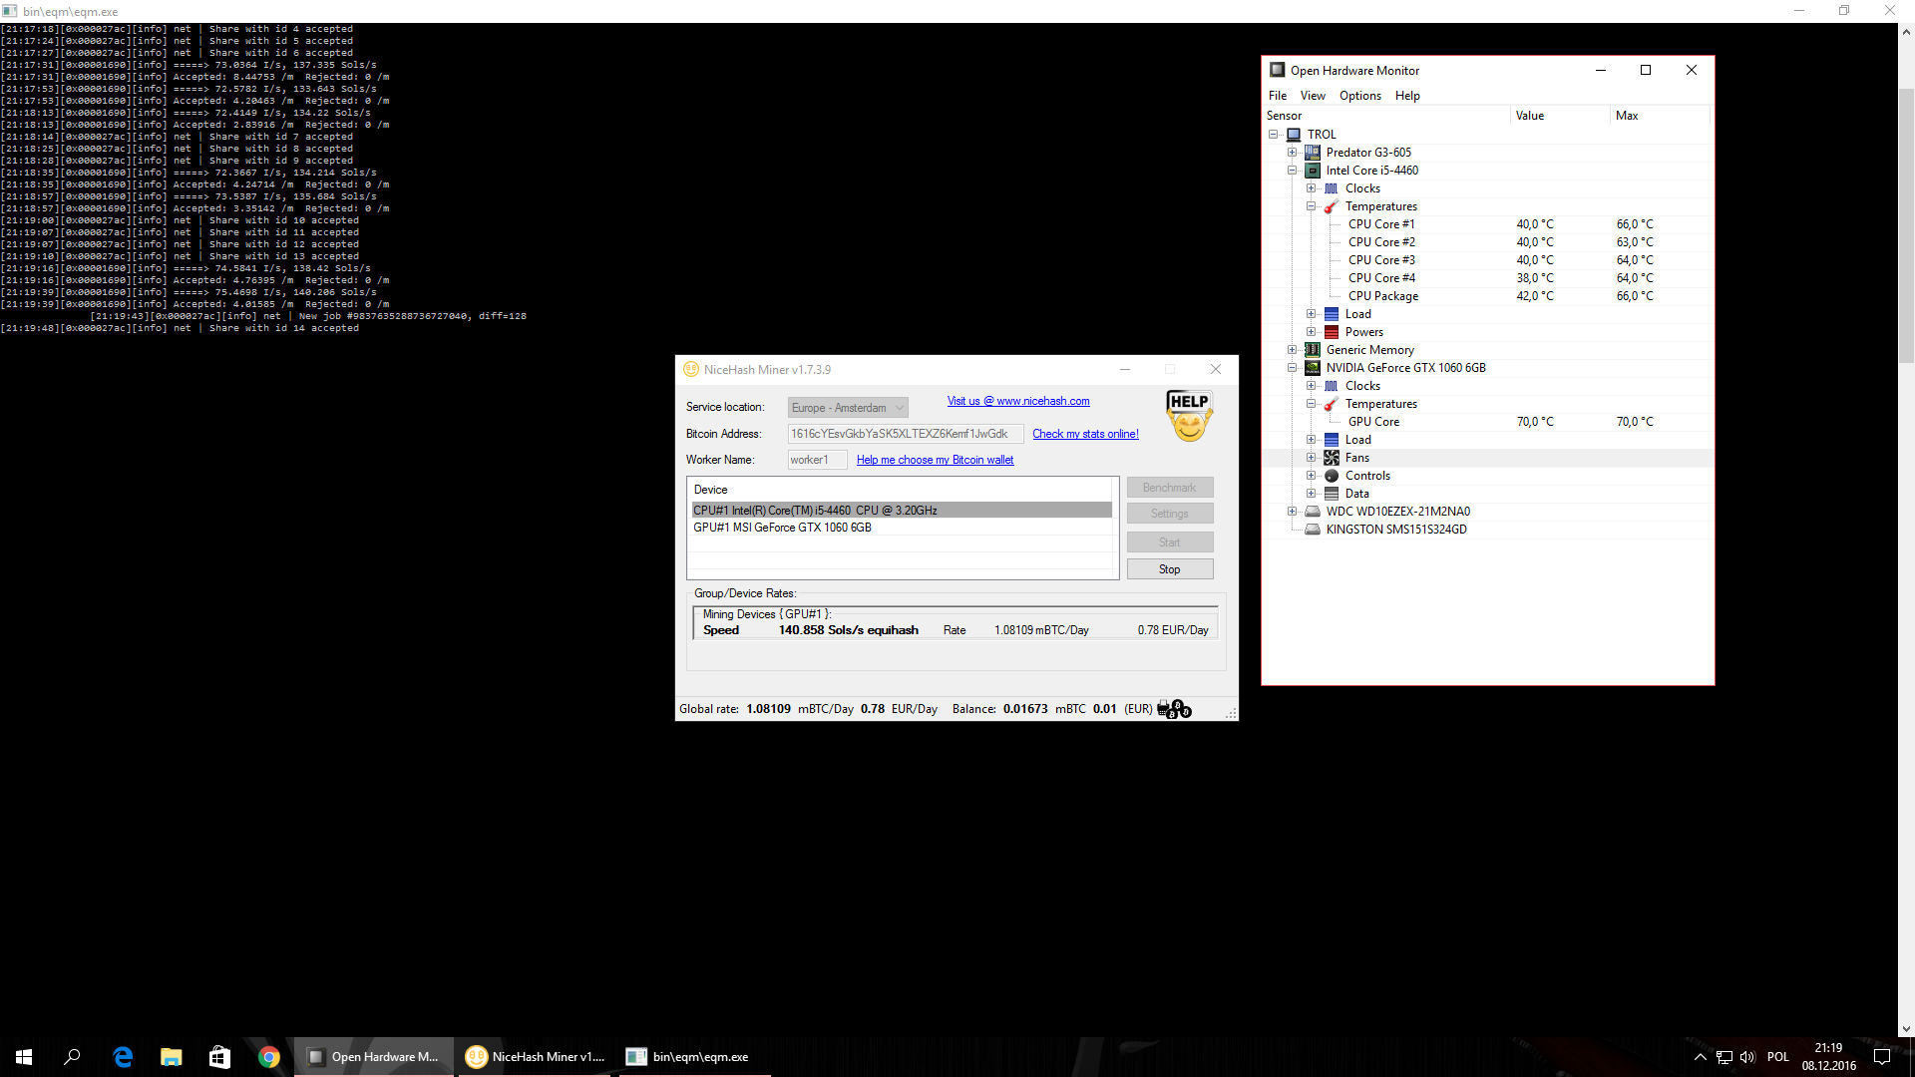1915x1077 pixels.
Task: Click the Benchmark button
Action: [x=1170, y=488]
